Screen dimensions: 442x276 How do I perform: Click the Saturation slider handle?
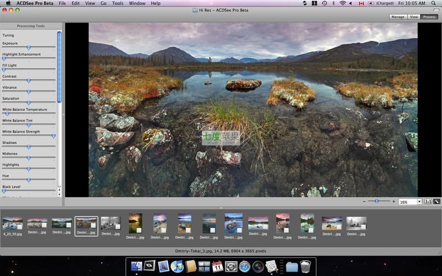click(x=29, y=103)
